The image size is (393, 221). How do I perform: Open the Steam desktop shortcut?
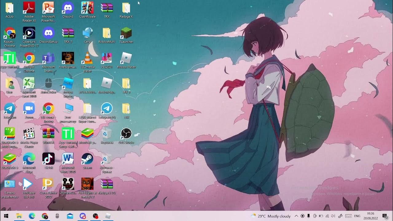(x=88, y=161)
